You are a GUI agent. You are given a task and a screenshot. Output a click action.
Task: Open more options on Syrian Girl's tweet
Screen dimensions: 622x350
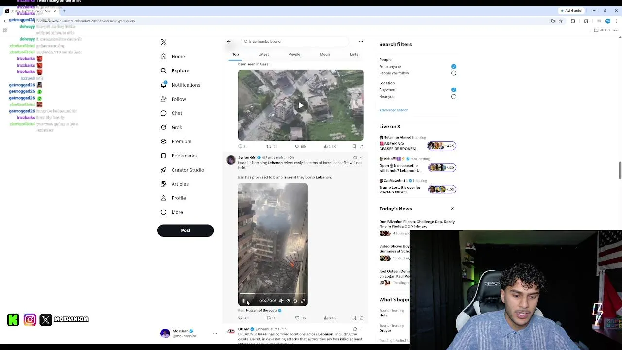[362, 157]
